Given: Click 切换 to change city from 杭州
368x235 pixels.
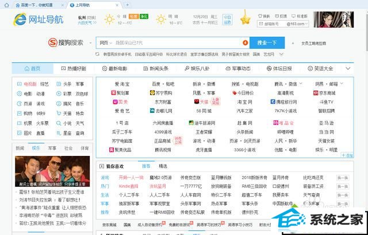Looking at the screenshot, I should pos(91,18).
